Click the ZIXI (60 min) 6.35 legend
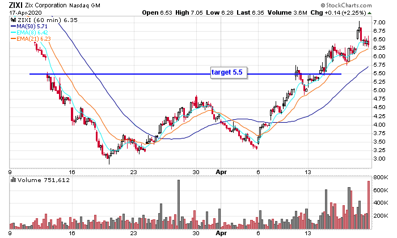397x238 pixels. (x=47, y=20)
